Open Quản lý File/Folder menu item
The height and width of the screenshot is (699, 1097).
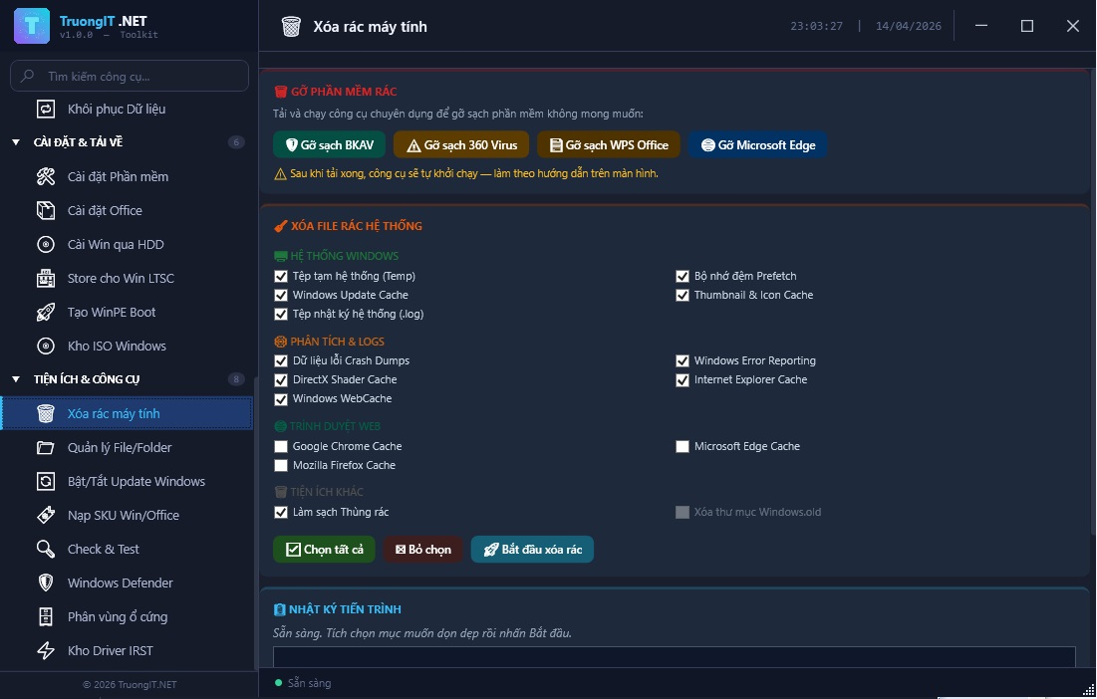[x=120, y=448]
